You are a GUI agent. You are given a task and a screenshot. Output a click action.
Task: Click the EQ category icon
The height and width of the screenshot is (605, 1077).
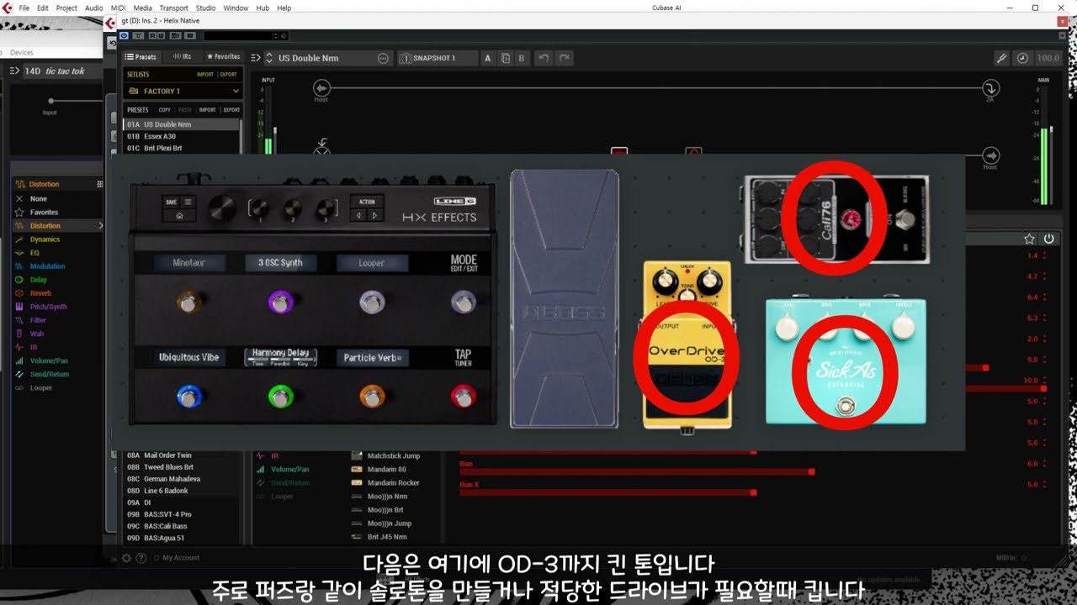[19, 253]
